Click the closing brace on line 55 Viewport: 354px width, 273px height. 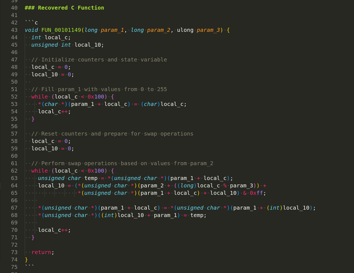pos(33,119)
